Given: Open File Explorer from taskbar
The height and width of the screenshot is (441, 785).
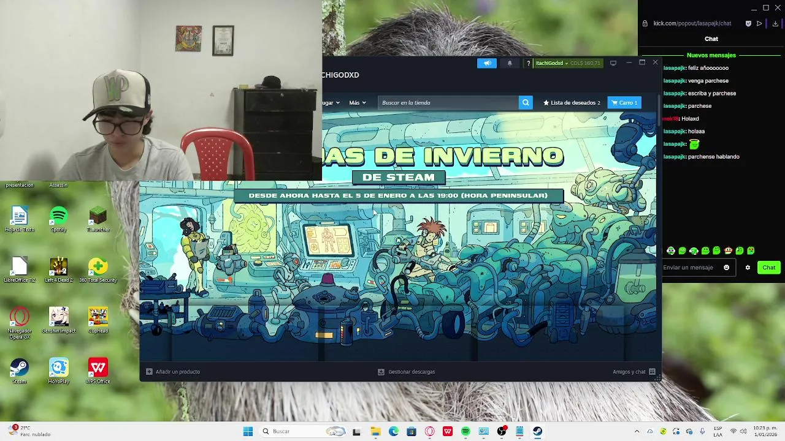Looking at the screenshot, I should click(x=375, y=431).
